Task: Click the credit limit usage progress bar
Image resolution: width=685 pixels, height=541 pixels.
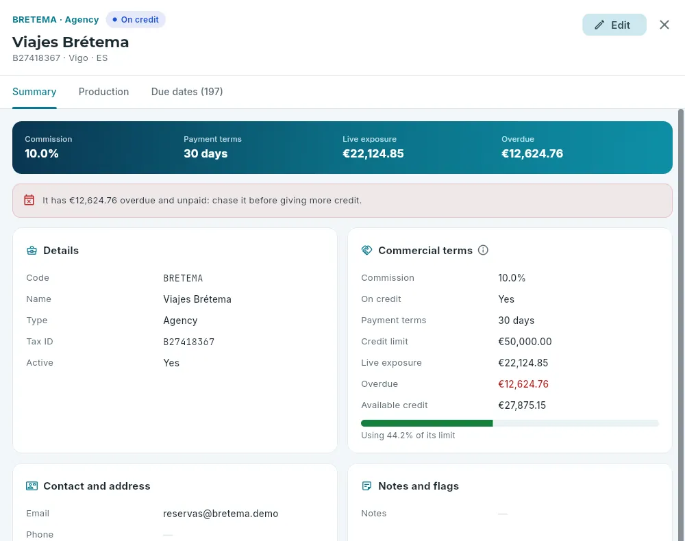Action: 510,423
